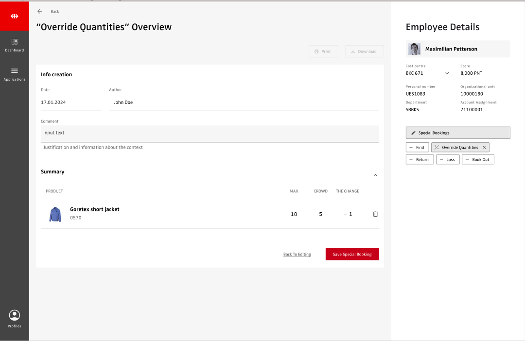Select the Return booking option
525x341 pixels.
[x=419, y=159]
